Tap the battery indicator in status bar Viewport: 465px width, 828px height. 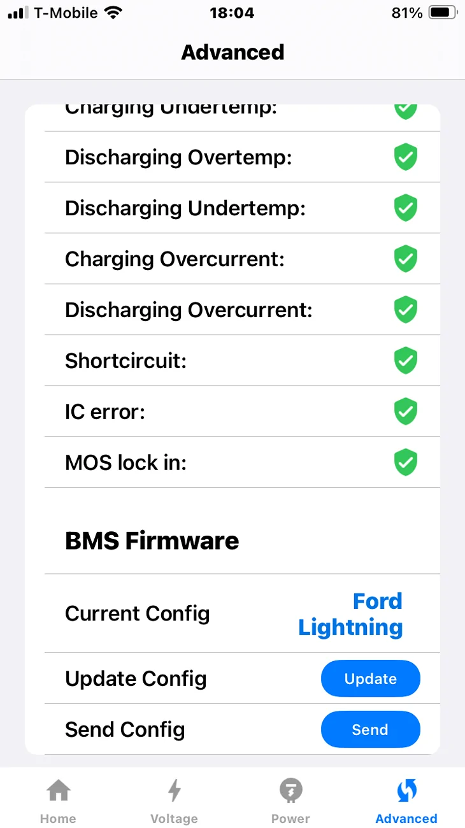coord(443,13)
